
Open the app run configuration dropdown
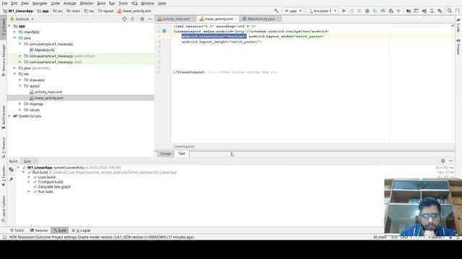pos(293,11)
